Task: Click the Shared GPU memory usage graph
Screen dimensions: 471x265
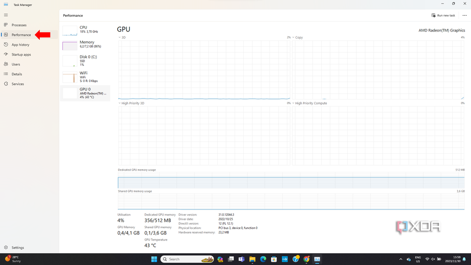Action: [291, 202]
